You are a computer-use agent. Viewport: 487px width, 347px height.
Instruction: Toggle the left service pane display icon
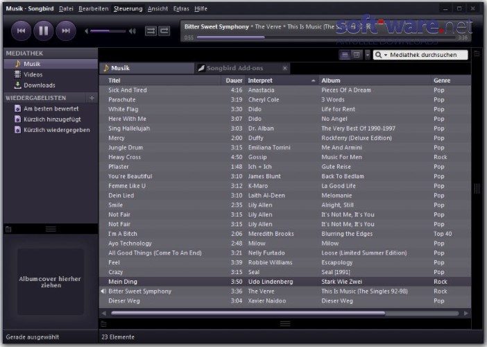click(x=8, y=229)
